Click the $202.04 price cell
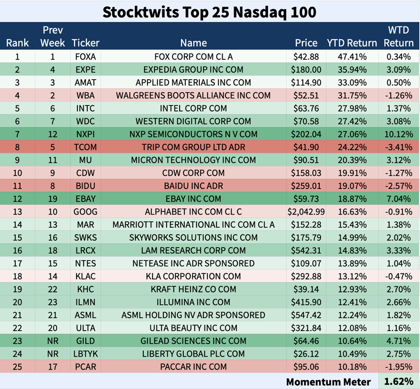Screen dimensions: 420x389 pyautogui.click(x=306, y=134)
